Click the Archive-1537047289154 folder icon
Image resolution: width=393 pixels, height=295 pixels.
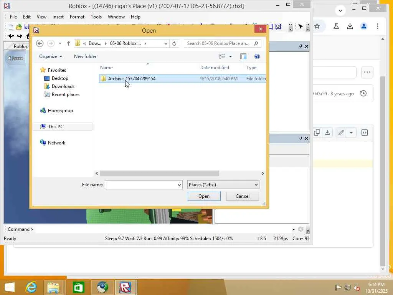(103, 78)
